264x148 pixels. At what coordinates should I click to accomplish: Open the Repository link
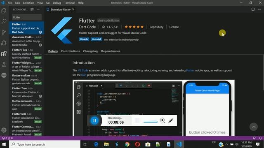[156, 27]
